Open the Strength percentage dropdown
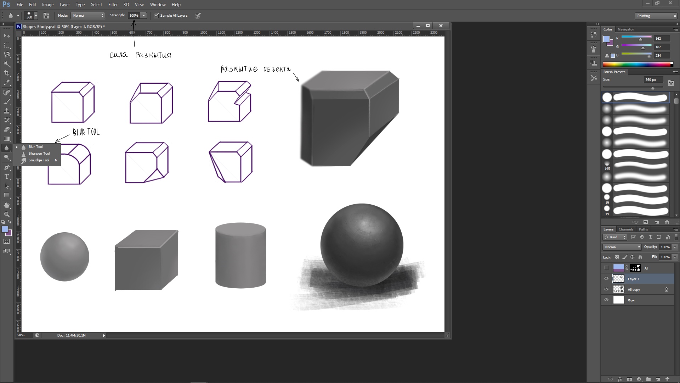The width and height of the screenshot is (680, 383). (143, 16)
